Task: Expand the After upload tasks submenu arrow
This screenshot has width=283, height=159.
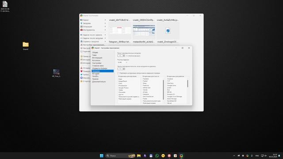Action: tap(105, 38)
